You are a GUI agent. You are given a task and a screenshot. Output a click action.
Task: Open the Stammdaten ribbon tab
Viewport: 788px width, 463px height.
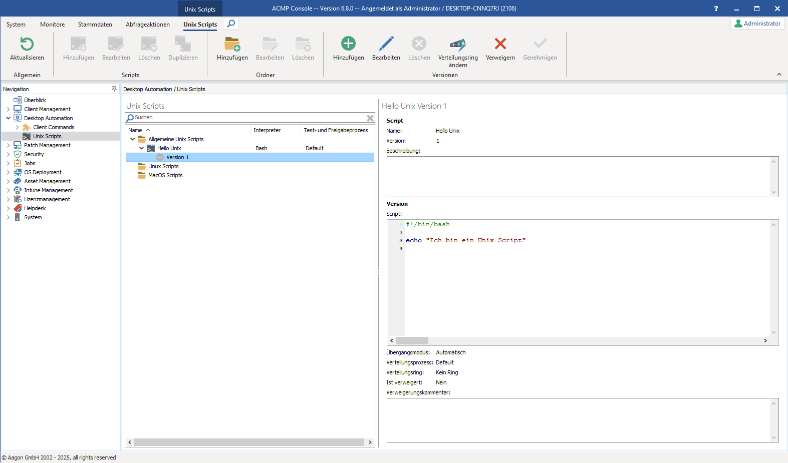(x=95, y=25)
